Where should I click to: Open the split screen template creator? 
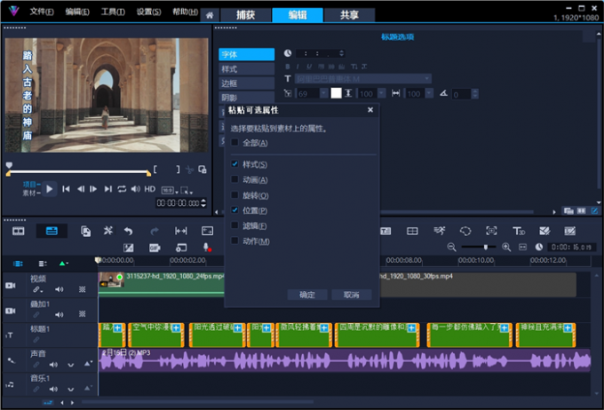point(412,231)
